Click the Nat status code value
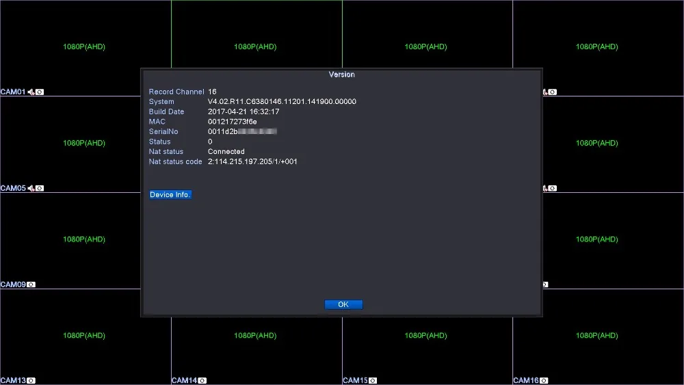The width and height of the screenshot is (684, 385). [252, 162]
